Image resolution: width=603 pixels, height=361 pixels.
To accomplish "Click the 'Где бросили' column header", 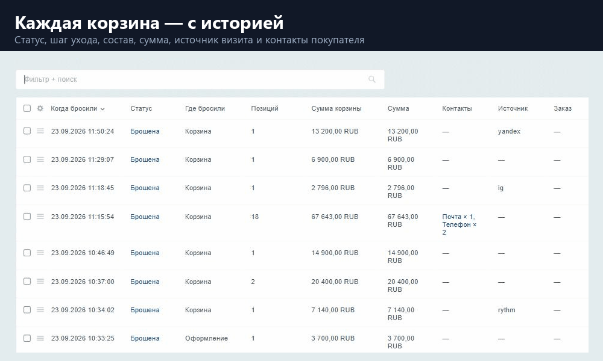I will (x=205, y=108).
